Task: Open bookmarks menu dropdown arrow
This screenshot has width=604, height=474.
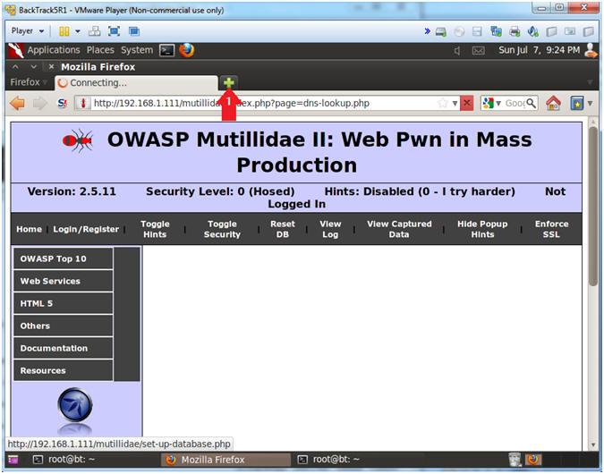Action: pos(590,103)
